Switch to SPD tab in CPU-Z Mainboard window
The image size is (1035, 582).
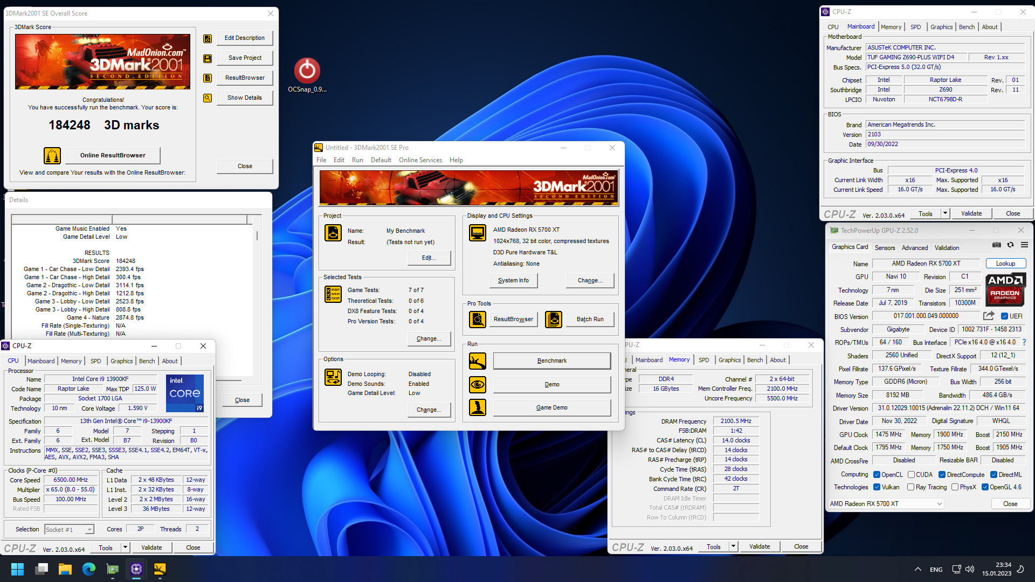coord(916,27)
